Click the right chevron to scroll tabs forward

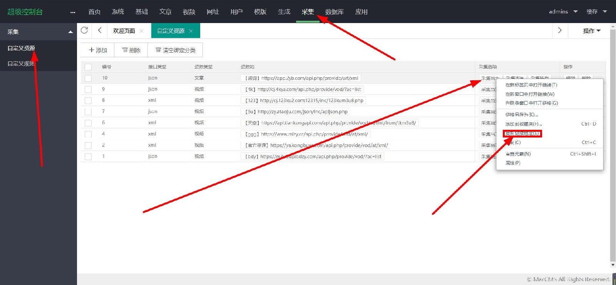pos(560,30)
